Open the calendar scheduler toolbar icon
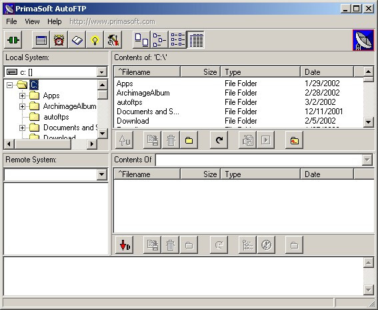378x310 pixels. coord(41,39)
